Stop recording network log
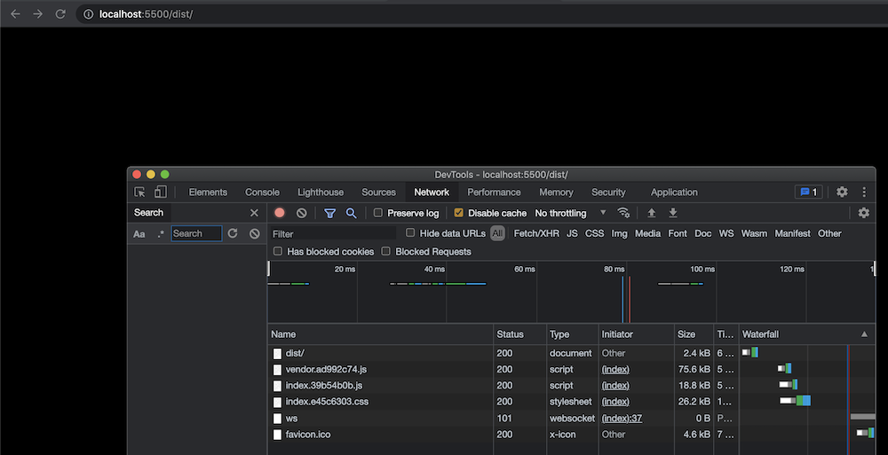The image size is (888, 455). [279, 213]
